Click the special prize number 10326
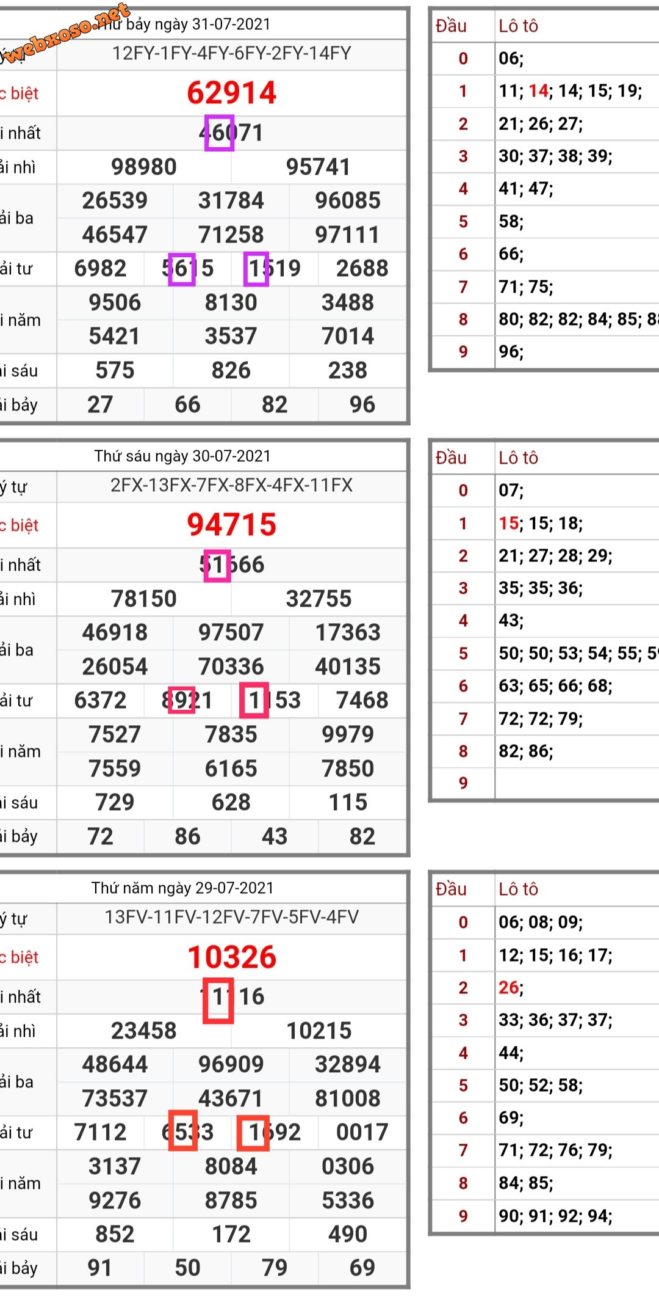This screenshot has height=1297, width=659. coord(232,957)
